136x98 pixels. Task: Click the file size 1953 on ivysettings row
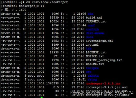click(55, 41)
